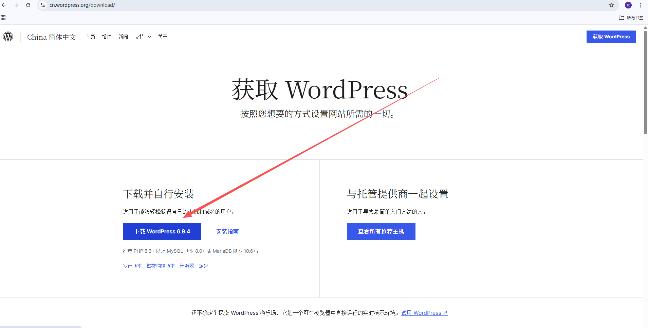Click the WordPress logo icon
Viewport: 648px width, 328px height.
tap(8, 37)
